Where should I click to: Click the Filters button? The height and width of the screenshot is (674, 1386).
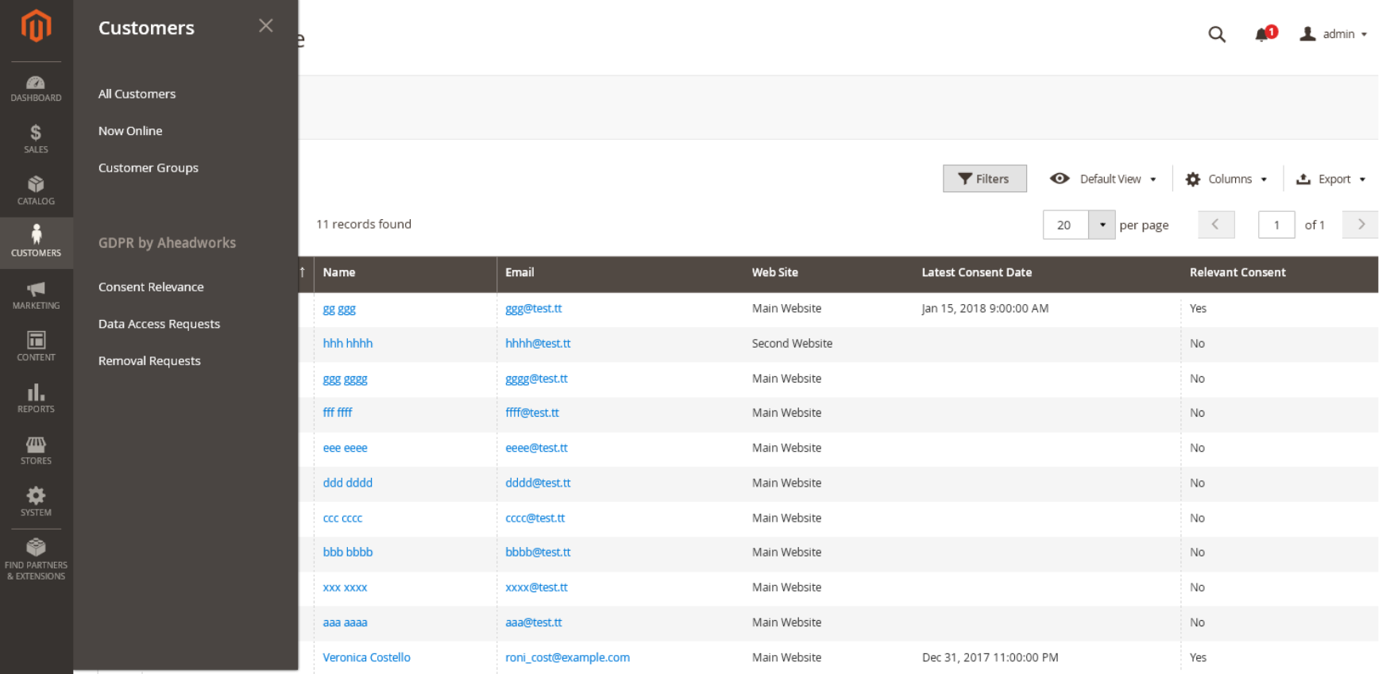[x=984, y=179]
